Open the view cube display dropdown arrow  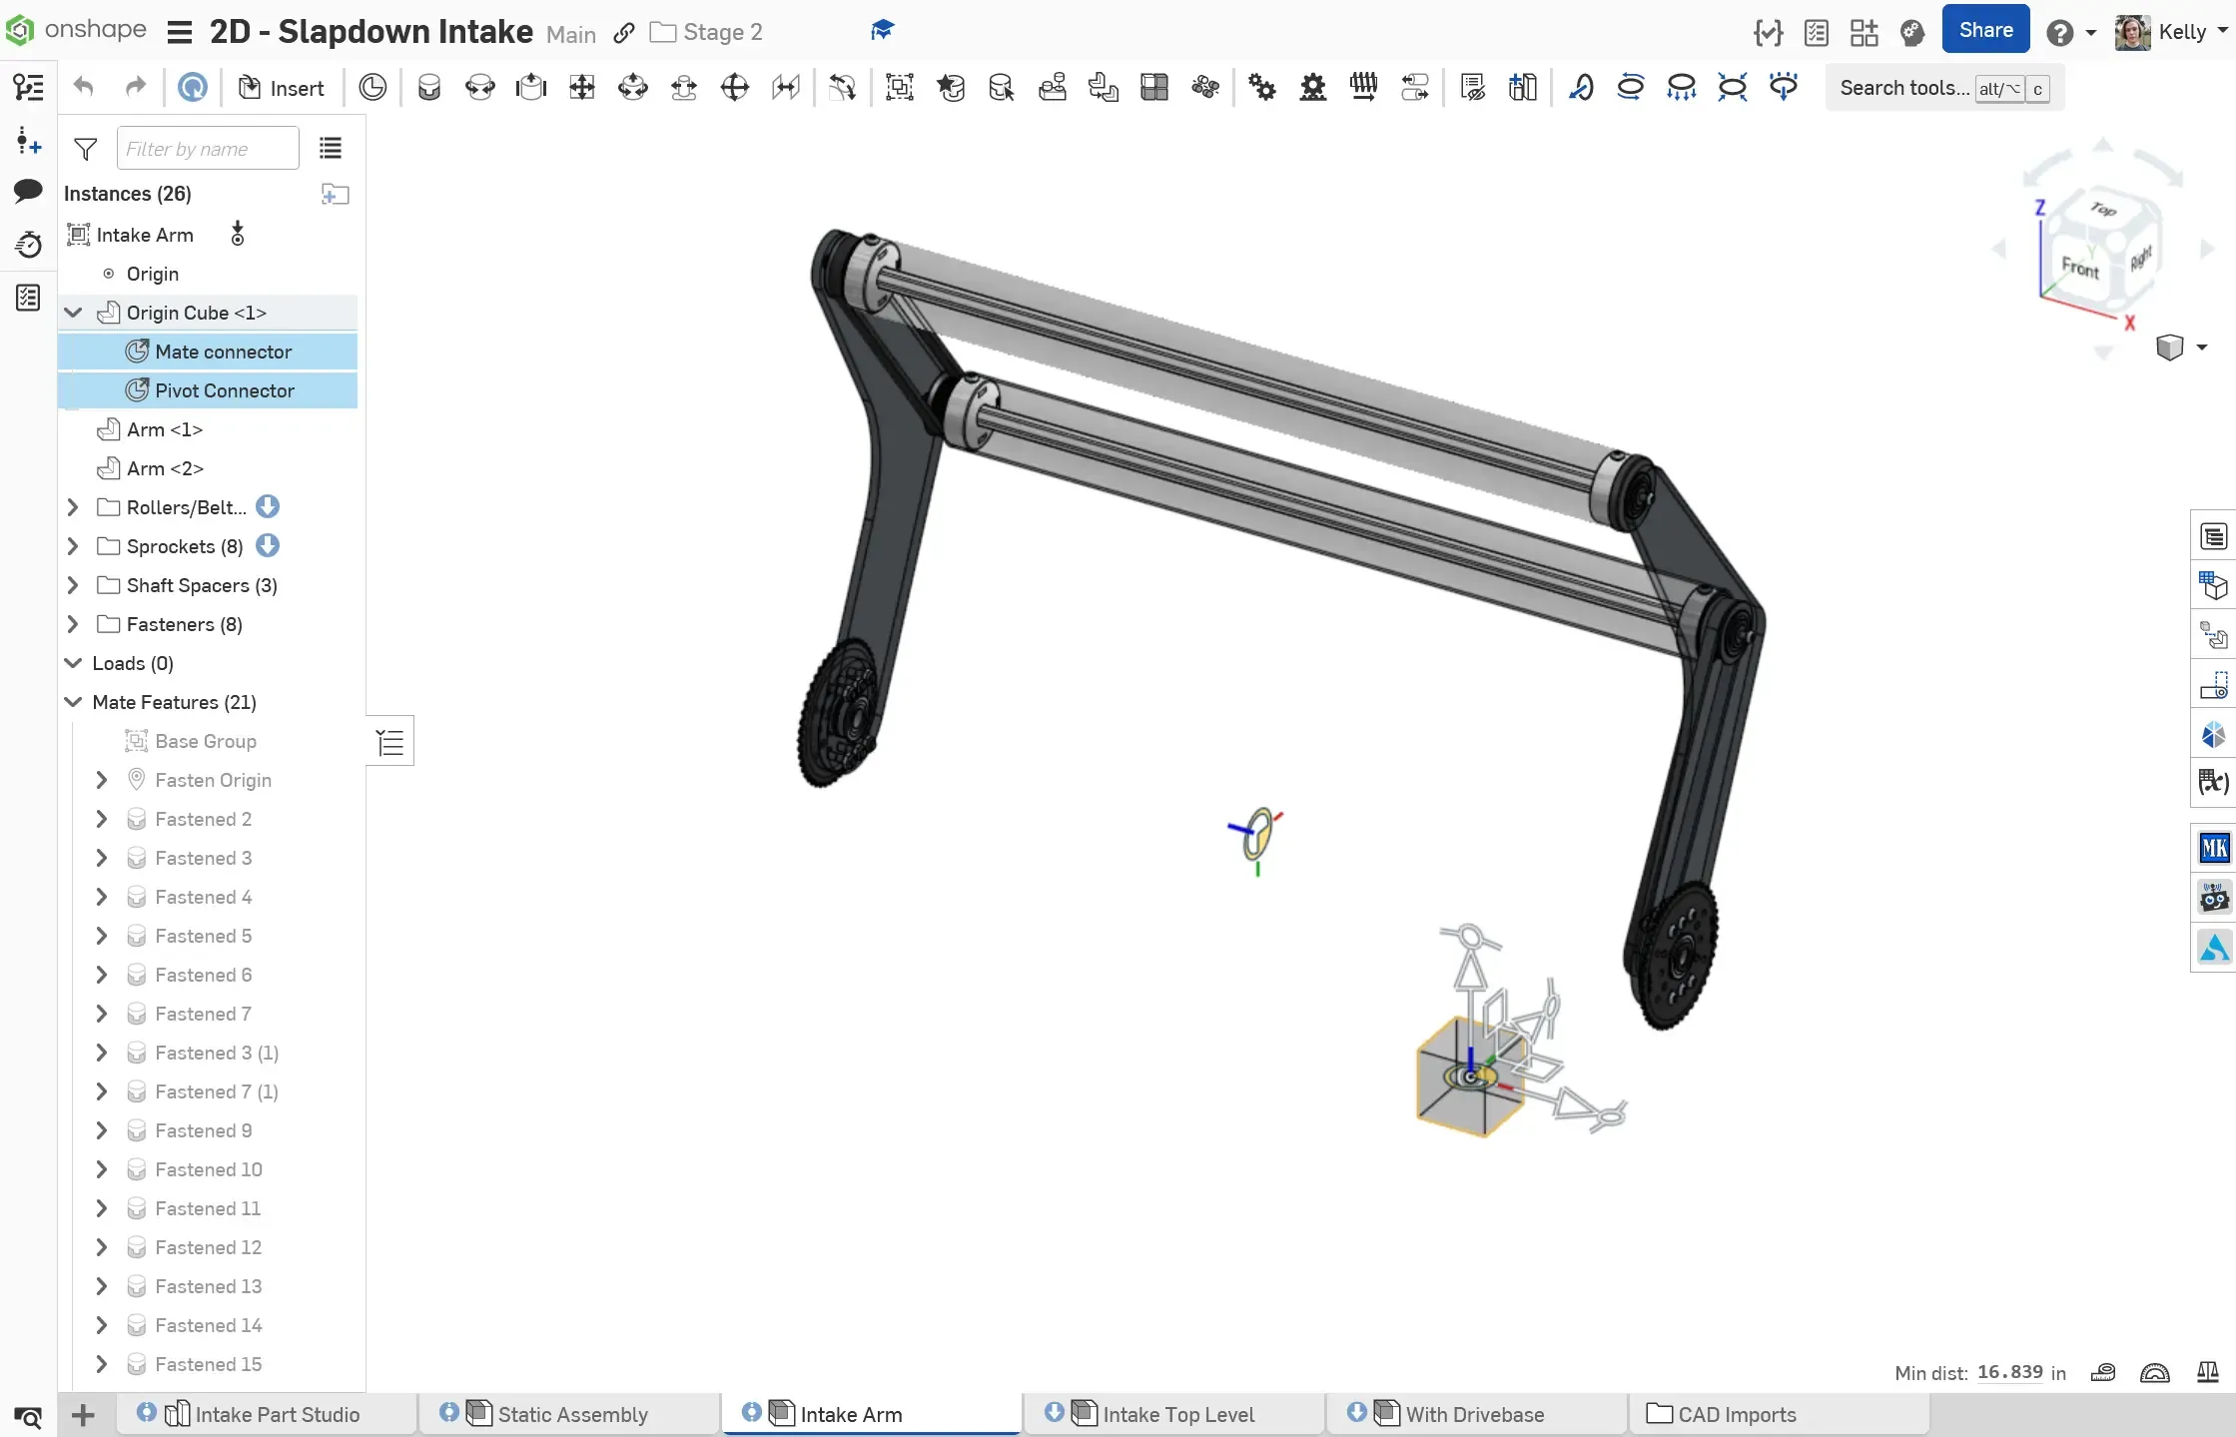(2202, 348)
